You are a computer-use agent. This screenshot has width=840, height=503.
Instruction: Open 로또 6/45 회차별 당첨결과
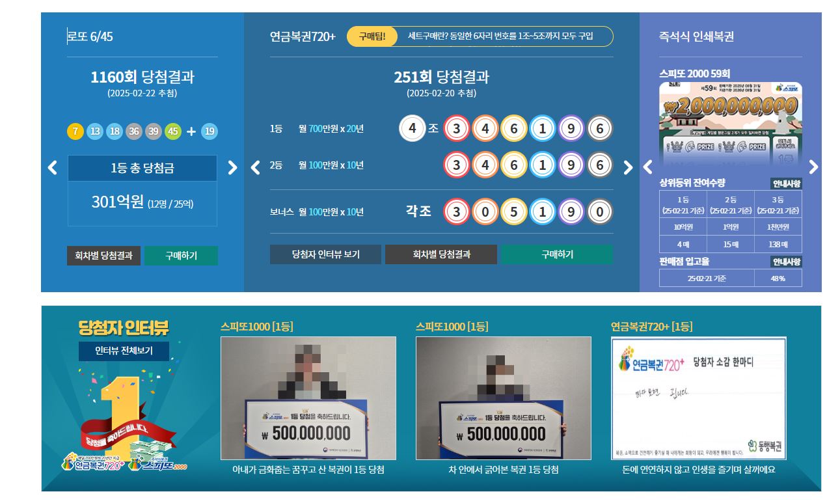point(104,256)
